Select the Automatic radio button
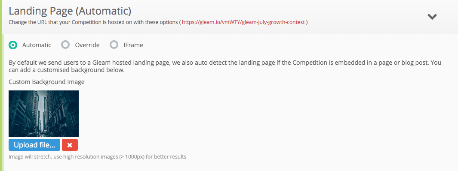Viewport: 458px width, 171px height. click(13, 45)
